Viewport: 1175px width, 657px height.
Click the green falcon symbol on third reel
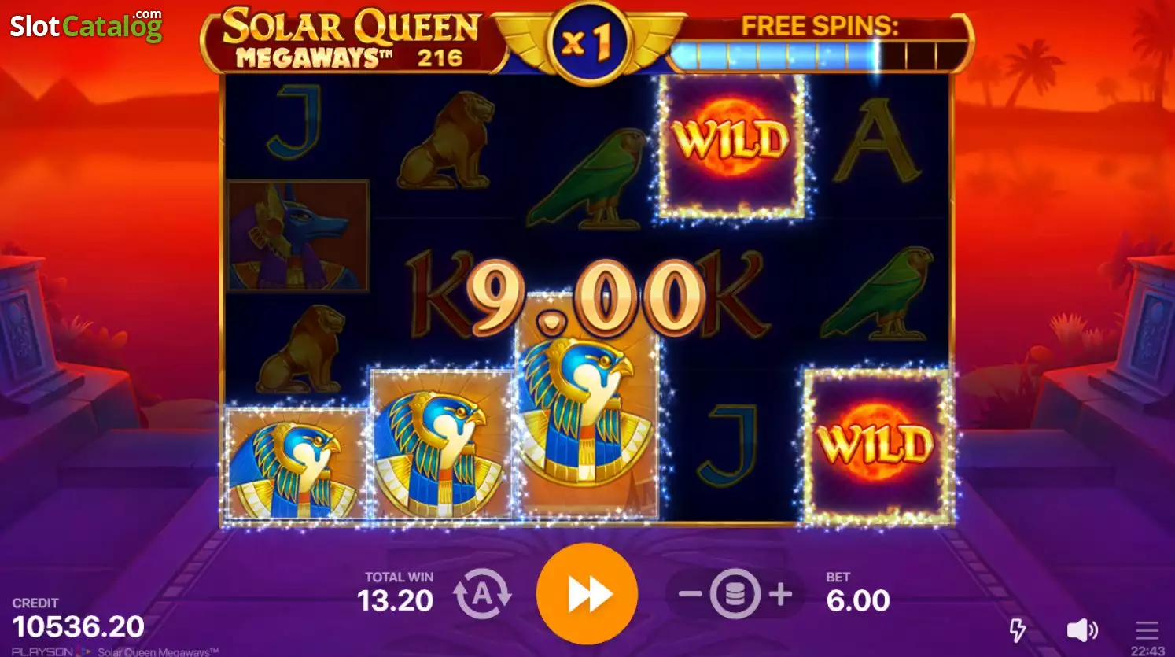(x=587, y=179)
